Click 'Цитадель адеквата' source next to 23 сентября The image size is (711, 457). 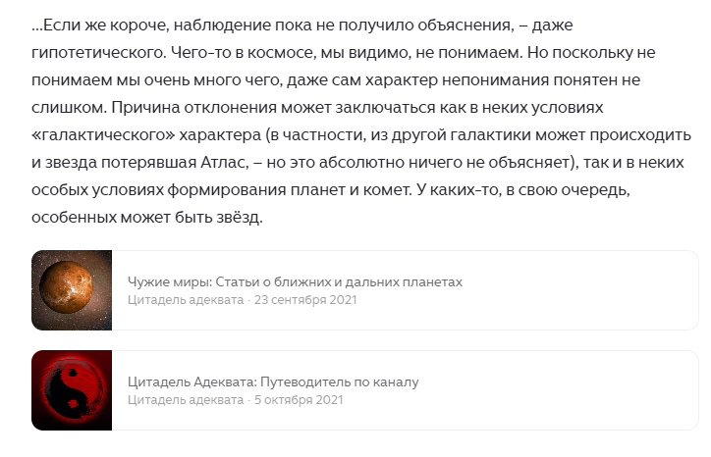[186, 300]
